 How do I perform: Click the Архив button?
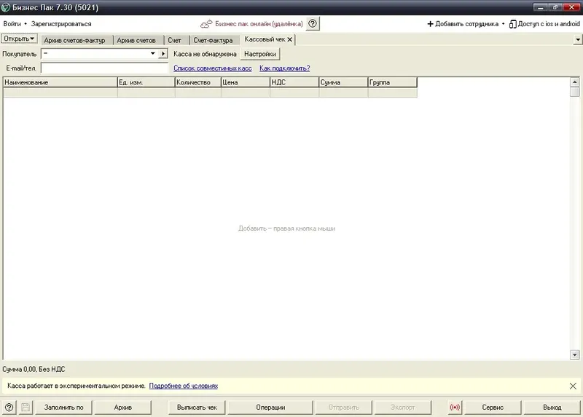pyautogui.click(x=123, y=408)
